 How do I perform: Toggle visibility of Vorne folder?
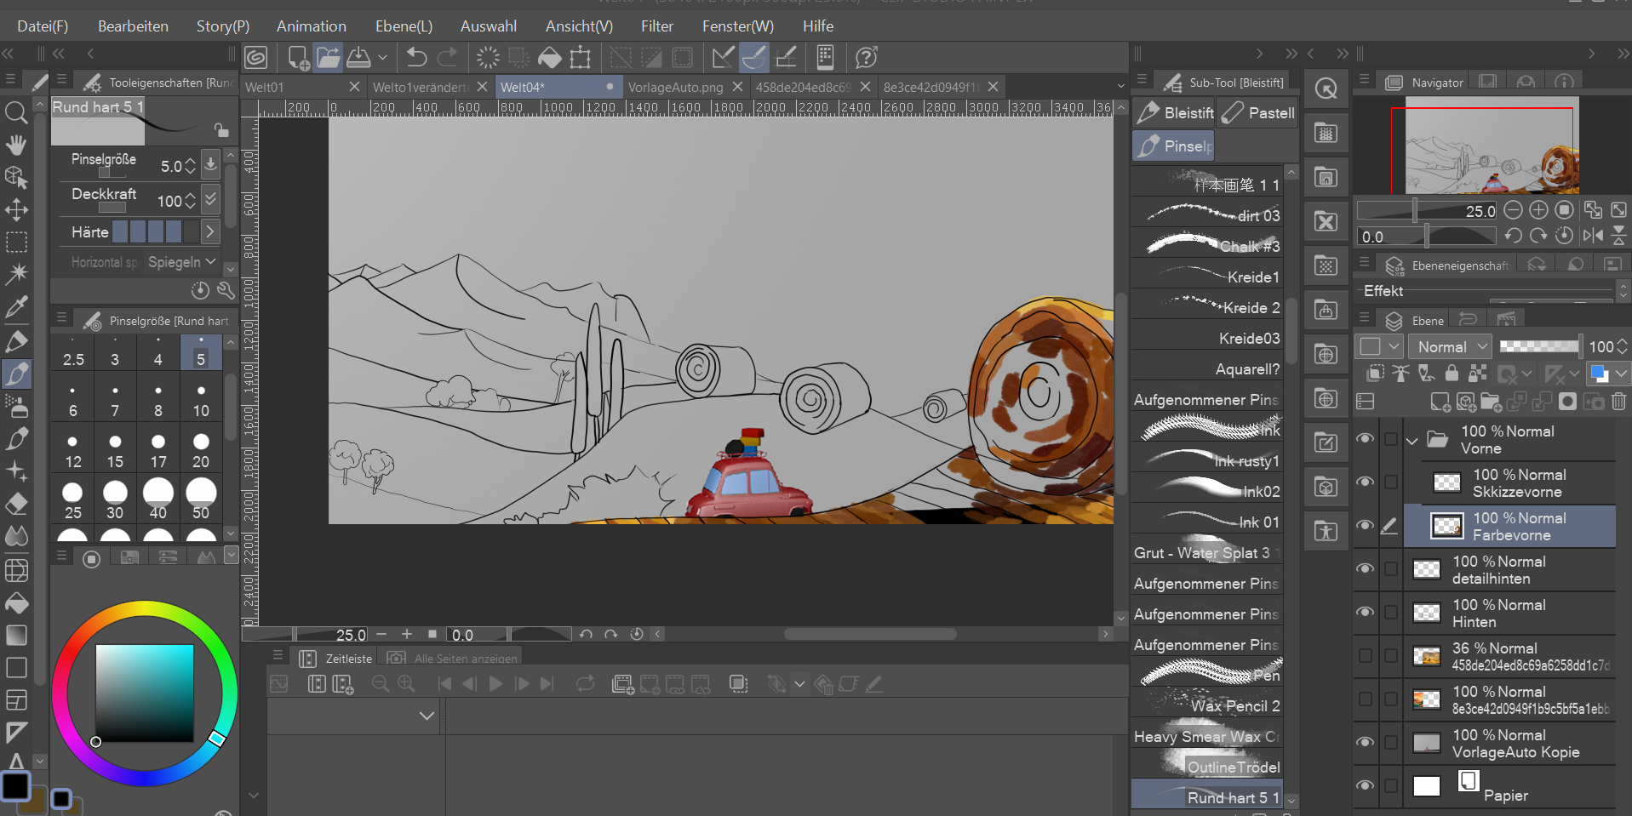tap(1365, 439)
